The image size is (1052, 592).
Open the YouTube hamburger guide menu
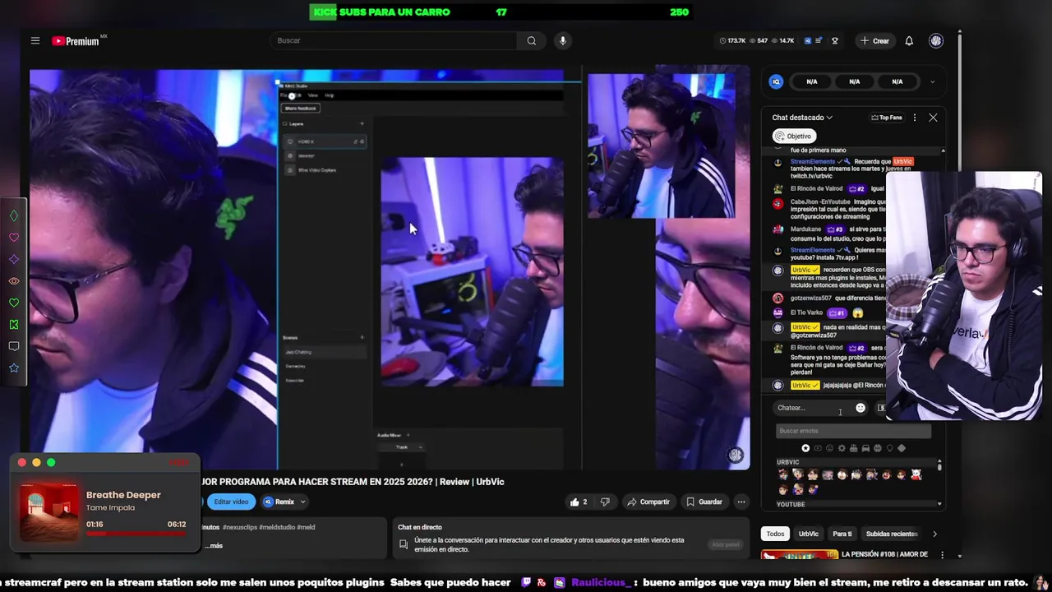pos(35,40)
